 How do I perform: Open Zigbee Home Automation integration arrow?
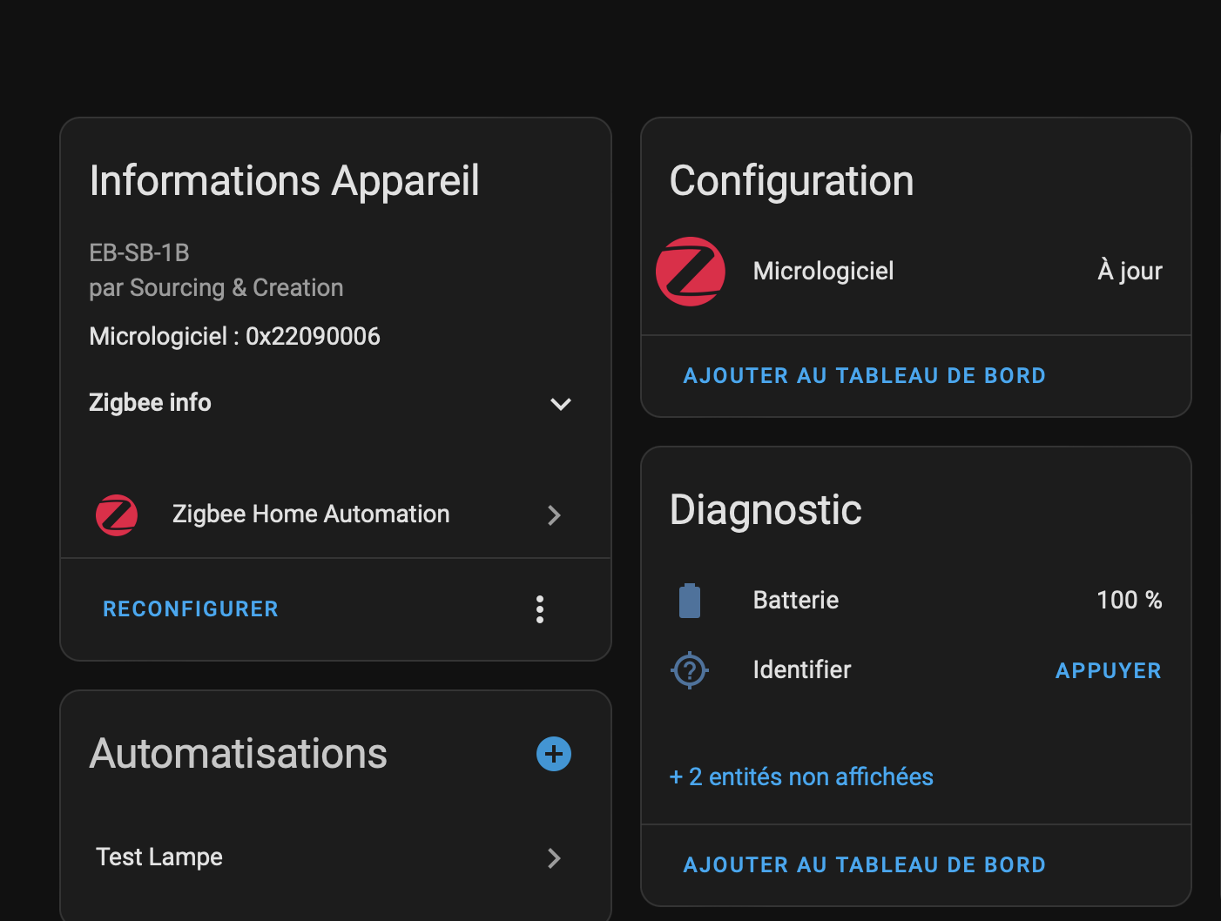554,515
